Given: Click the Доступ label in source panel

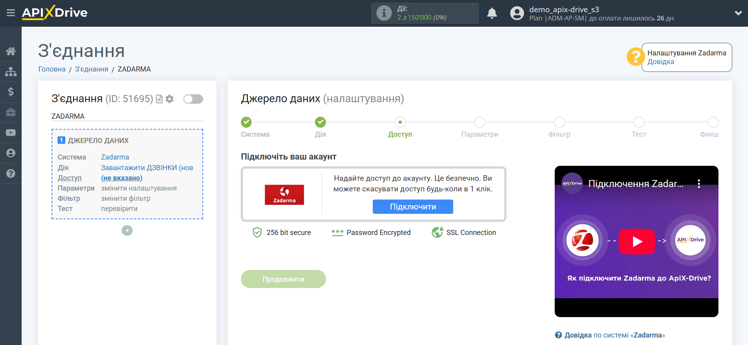Looking at the screenshot, I should tap(70, 178).
